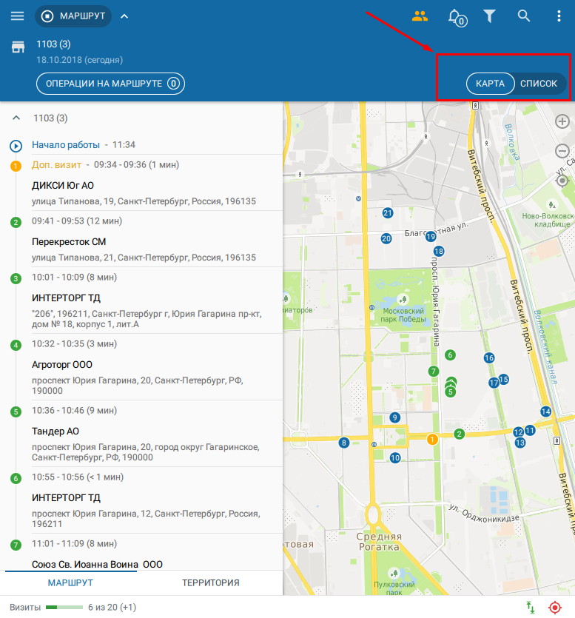Open the МАРШРУТ mode selector

[x=73, y=16]
